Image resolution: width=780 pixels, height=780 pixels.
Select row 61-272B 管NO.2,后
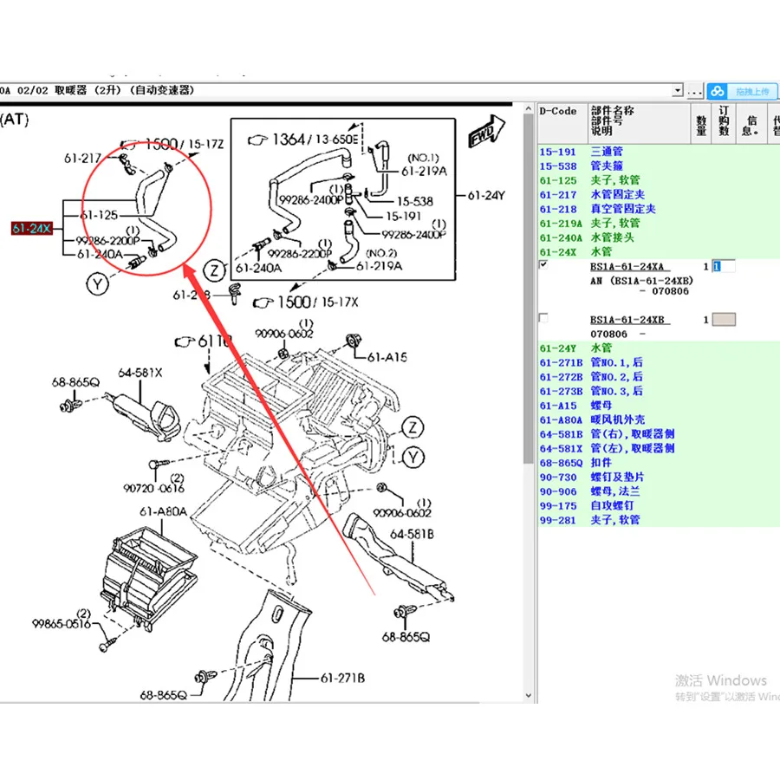659,377
